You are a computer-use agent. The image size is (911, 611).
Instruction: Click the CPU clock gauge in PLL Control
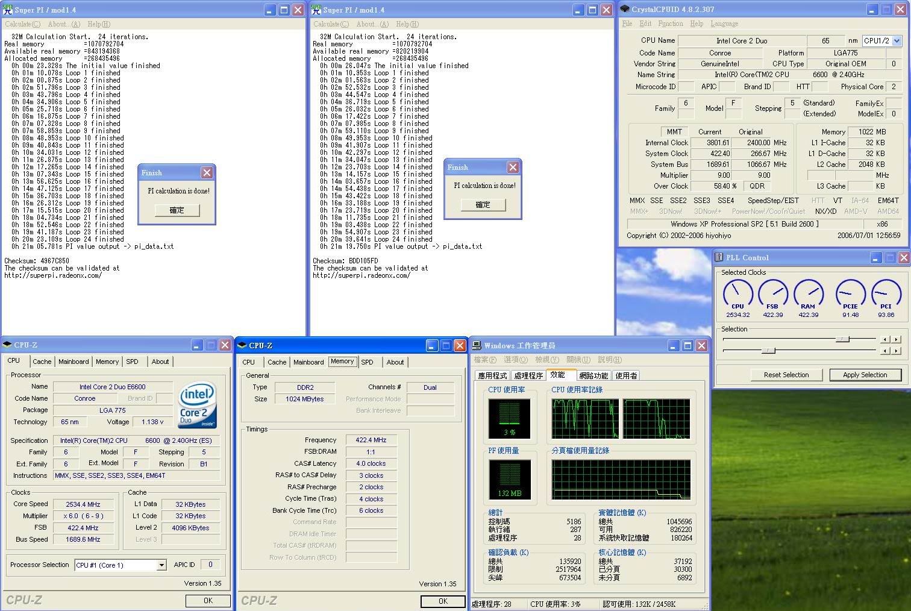click(x=737, y=295)
